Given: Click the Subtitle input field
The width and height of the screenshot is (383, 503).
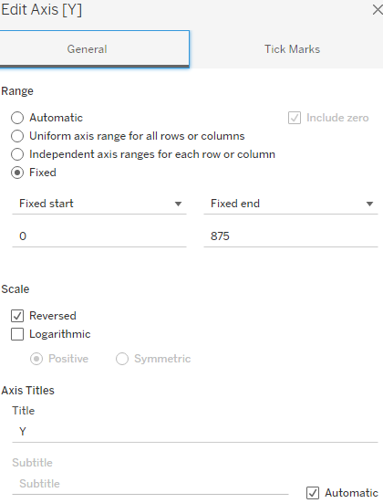Looking at the screenshot, I should [150, 484].
